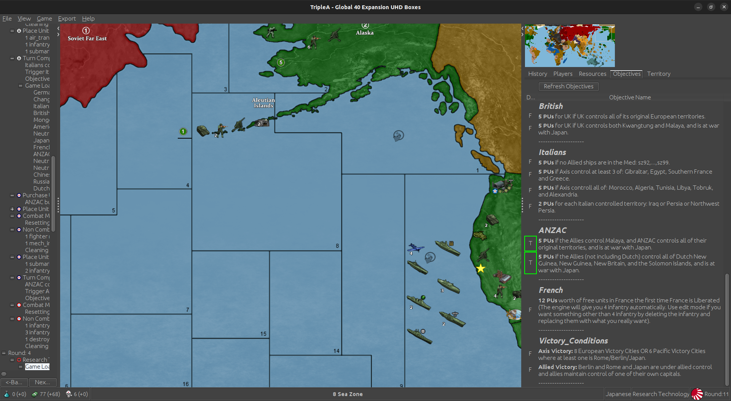Collapse the French Combat Move node
The width and height of the screenshot is (731, 401).
12,305
